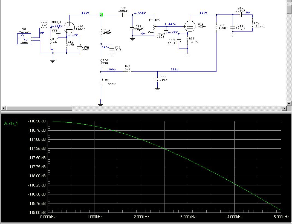Click the trace label A: v1a_1
The image size is (292, 224).
tap(11, 124)
